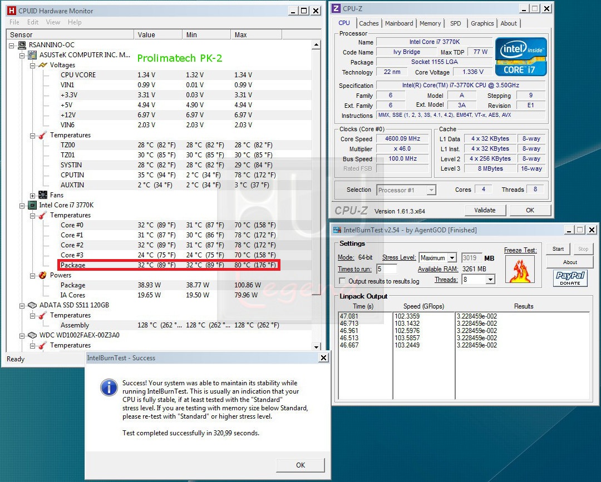The width and height of the screenshot is (601, 482).
Task: Open the Edit menu in Hardware Monitor
Action: (33, 22)
